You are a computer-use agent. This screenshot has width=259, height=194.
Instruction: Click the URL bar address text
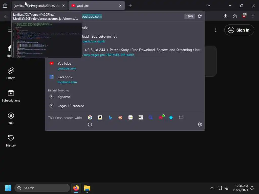92,16
